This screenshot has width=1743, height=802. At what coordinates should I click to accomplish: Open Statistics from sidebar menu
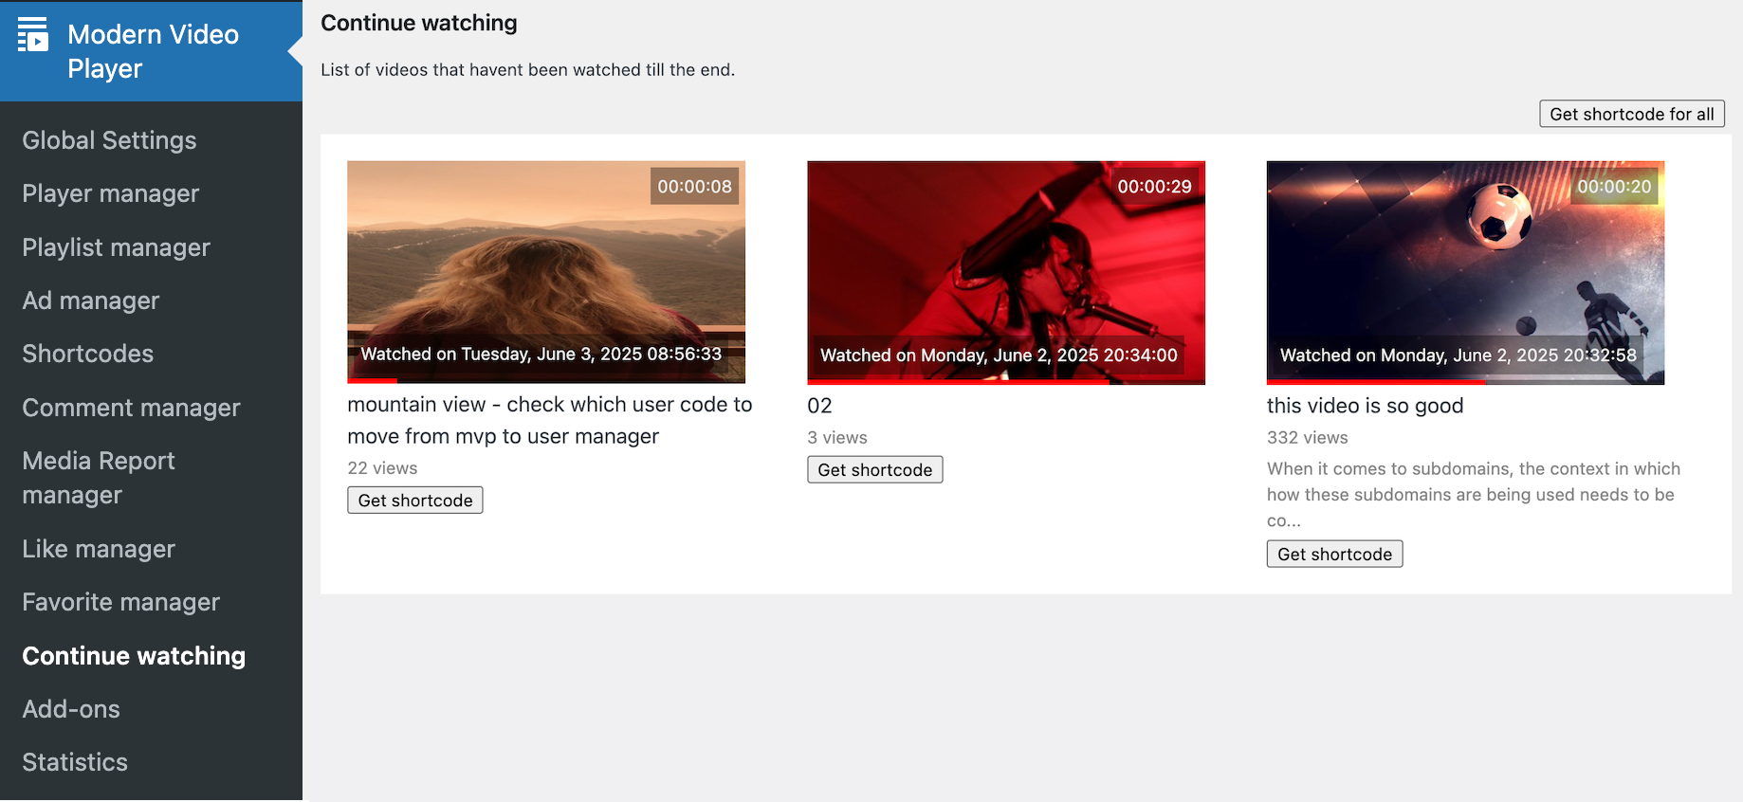click(75, 762)
